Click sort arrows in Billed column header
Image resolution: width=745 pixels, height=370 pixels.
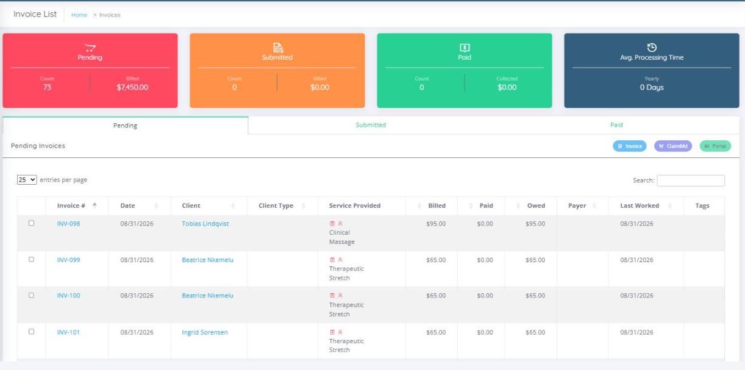tap(419, 206)
